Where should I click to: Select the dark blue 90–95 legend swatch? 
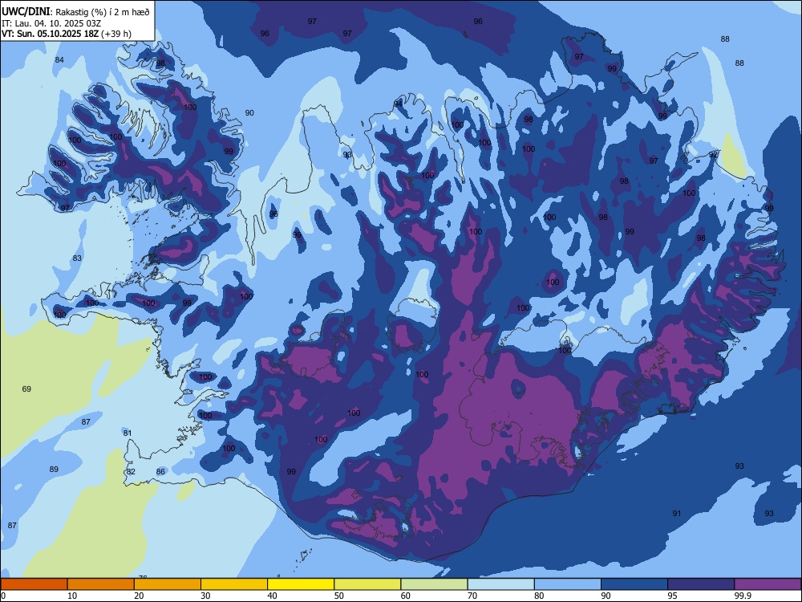tap(634, 584)
